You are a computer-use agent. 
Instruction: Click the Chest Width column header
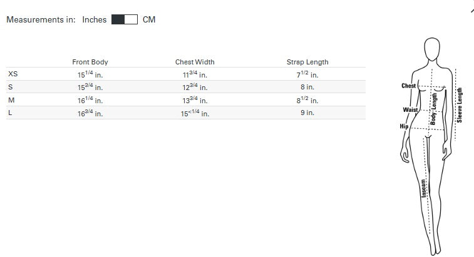tap(195, 62)
